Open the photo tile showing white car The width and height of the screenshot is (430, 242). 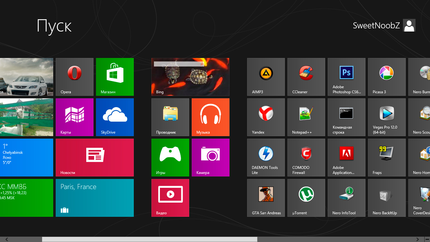(26, 77)
